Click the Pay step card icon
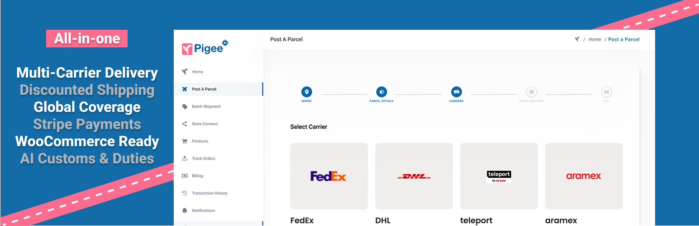This screenshot has height=226, width=699. pyautogui.click(x=606, y=92)
